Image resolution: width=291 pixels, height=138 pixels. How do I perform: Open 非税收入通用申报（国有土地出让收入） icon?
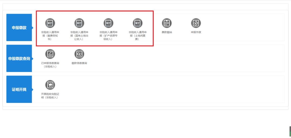[x=79, y=23]
